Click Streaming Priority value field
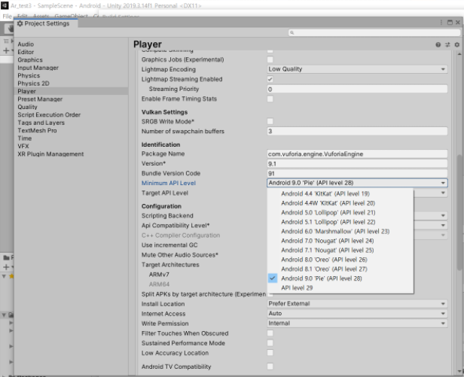 click(357, 89)
